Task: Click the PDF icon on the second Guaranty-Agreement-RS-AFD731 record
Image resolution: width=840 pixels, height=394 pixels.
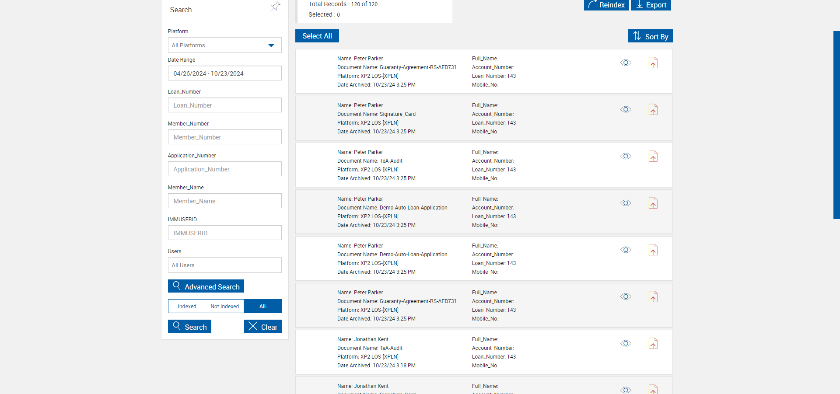Action: (653, 297)
